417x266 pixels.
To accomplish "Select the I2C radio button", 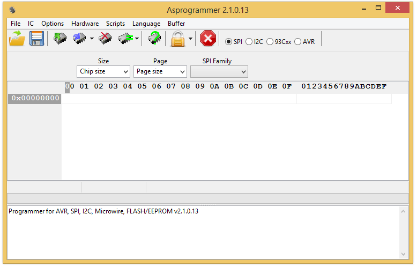I will tap(254, 42).
